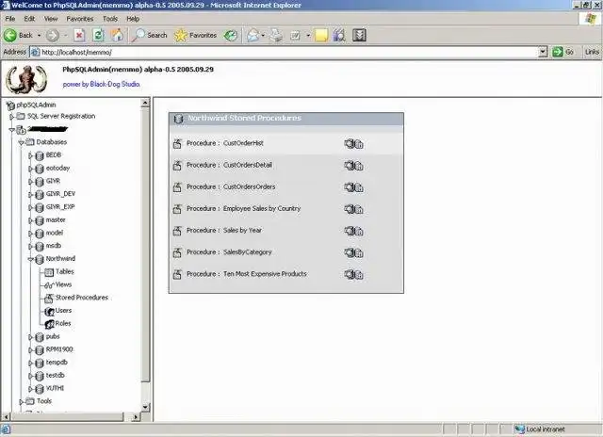This screenshot has width=603, height=437.
Task: Click right action icon in Employee Sales by Country row
Action: pyautogui.click(x=358, y=210)
